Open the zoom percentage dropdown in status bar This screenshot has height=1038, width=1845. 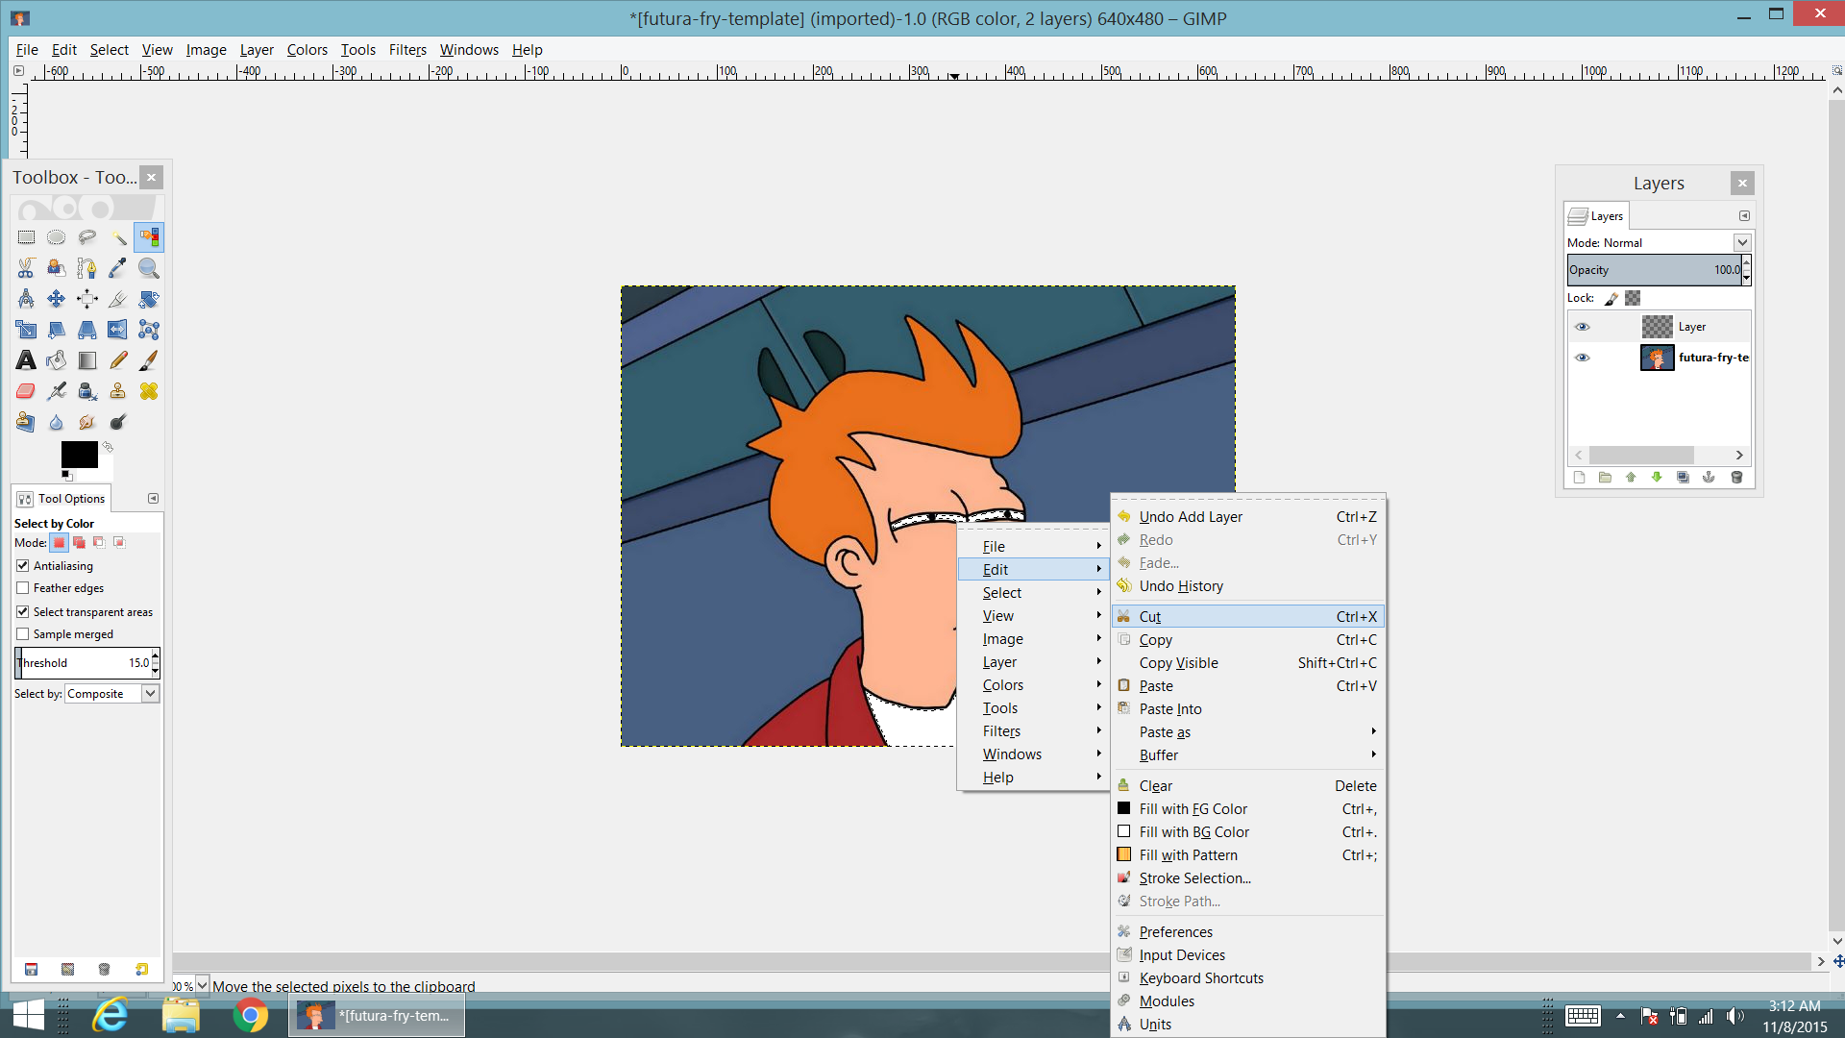[203, 985]
